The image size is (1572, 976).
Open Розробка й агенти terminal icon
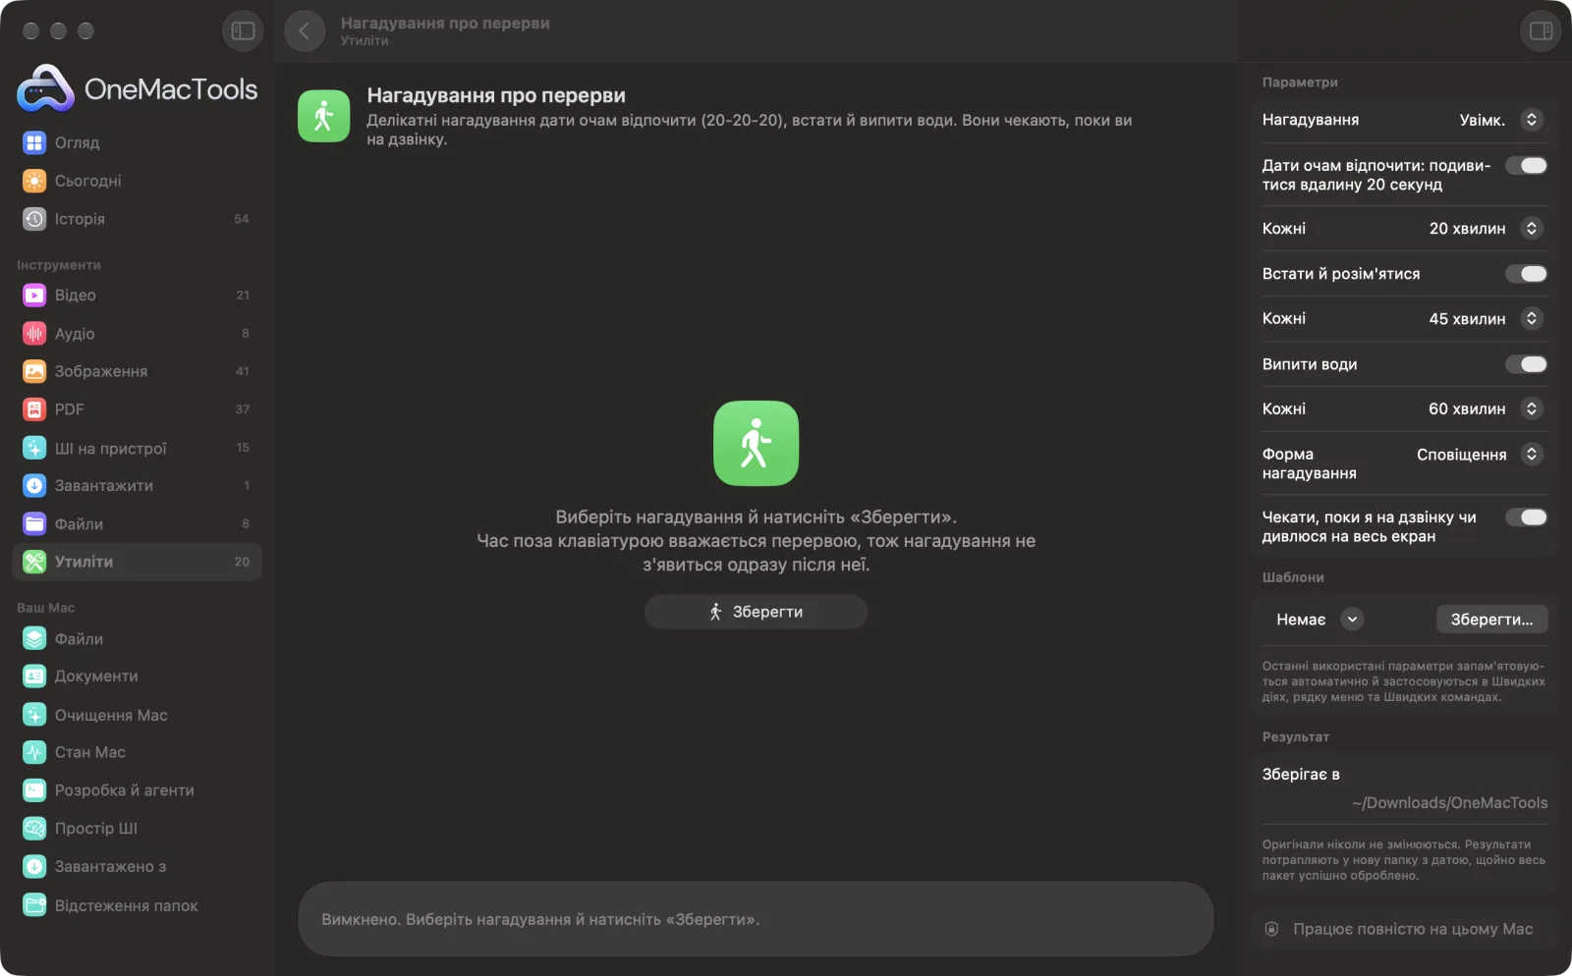click(34, 790)
